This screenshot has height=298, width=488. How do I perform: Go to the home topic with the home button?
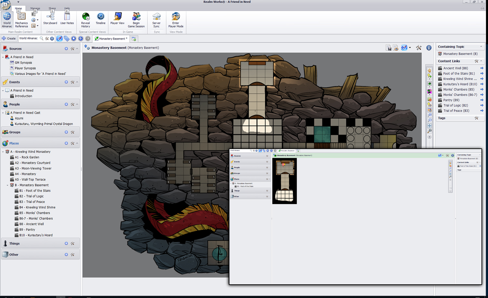coord(74,38)
